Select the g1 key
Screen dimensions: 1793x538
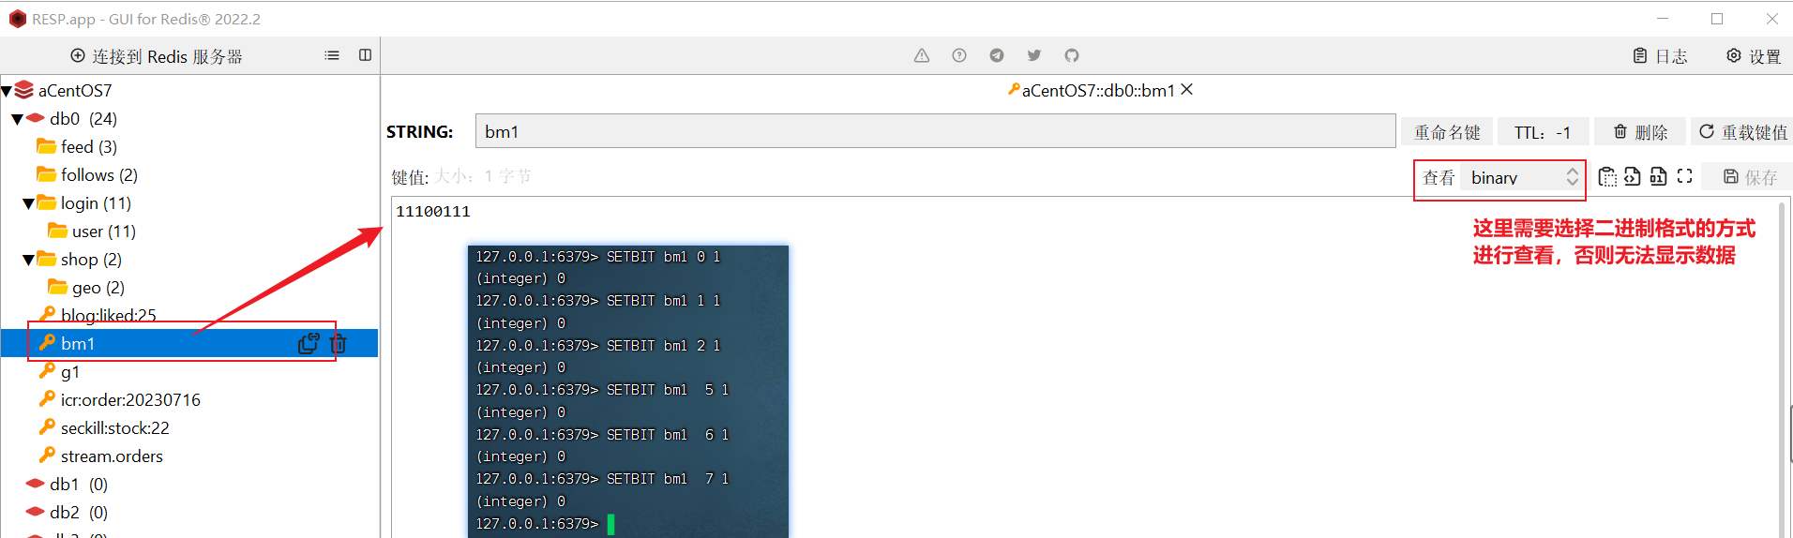click(x=70, y=372)
